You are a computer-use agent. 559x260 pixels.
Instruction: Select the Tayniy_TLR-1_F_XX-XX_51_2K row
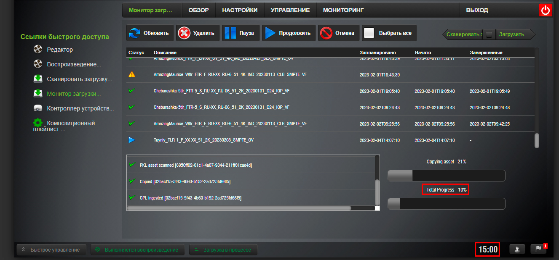pyautogui.click(x=330, y=140)
